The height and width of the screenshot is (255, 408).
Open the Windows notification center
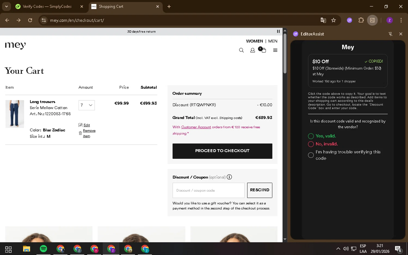[398, 249]
